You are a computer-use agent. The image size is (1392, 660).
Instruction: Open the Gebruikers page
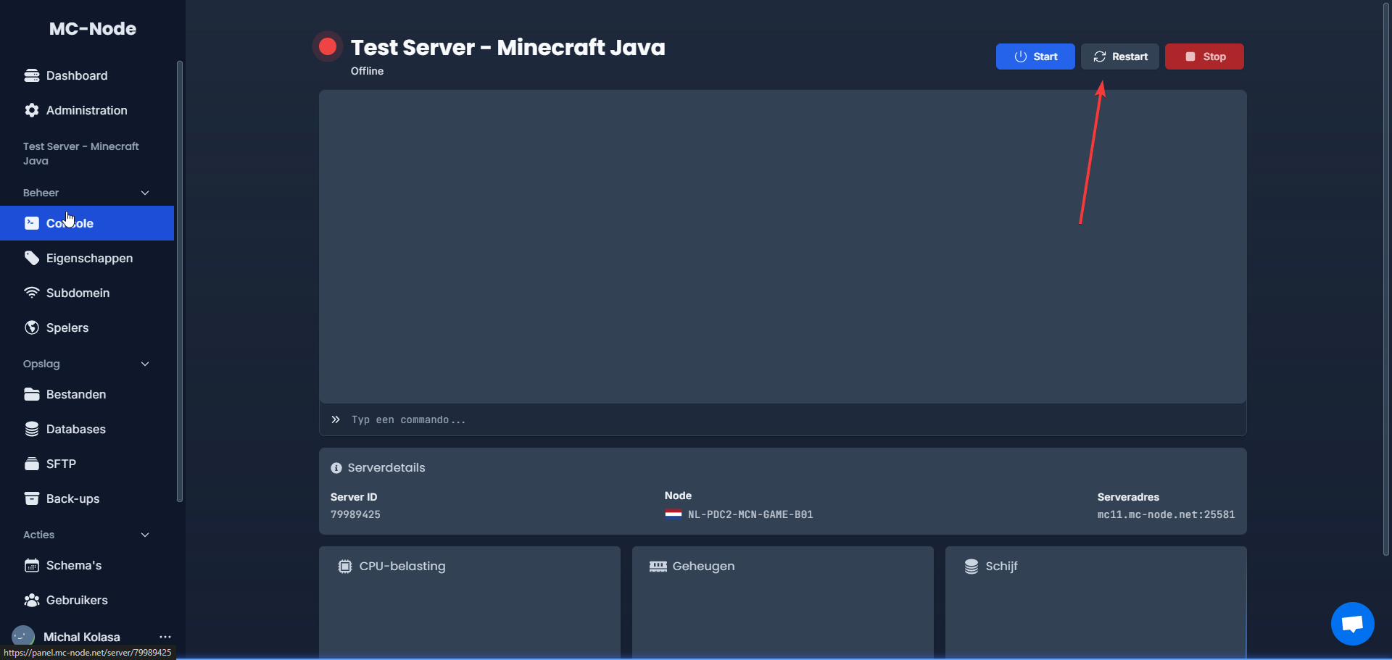pos(87,600)
